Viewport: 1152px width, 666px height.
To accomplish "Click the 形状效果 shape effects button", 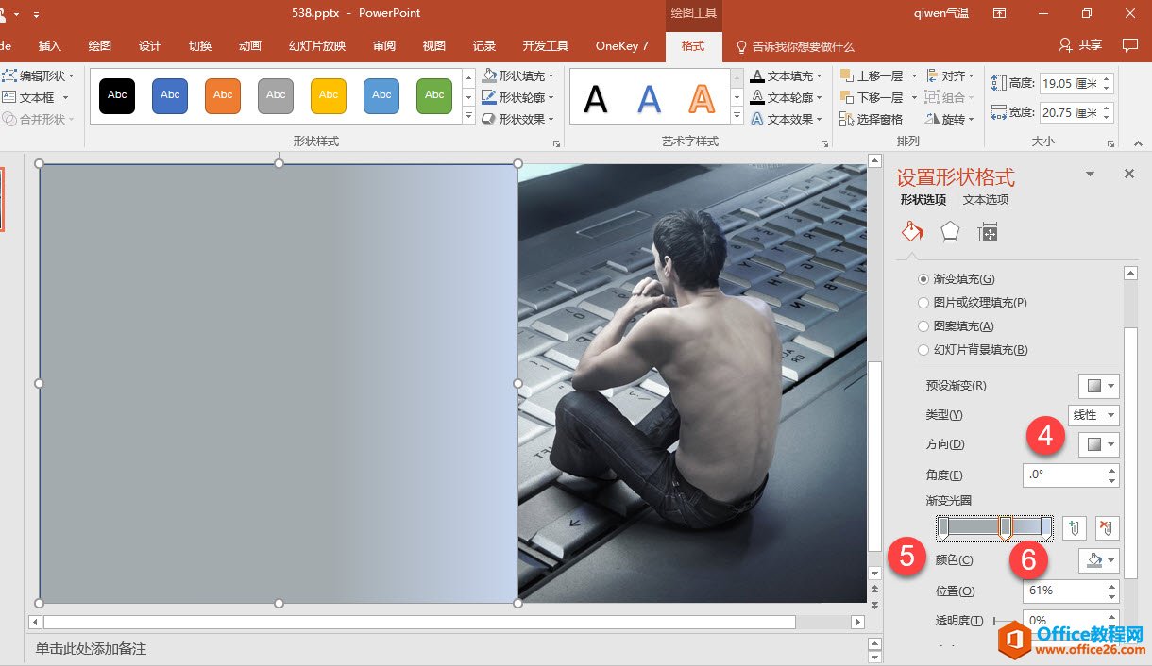I will [x=517, y=119].
